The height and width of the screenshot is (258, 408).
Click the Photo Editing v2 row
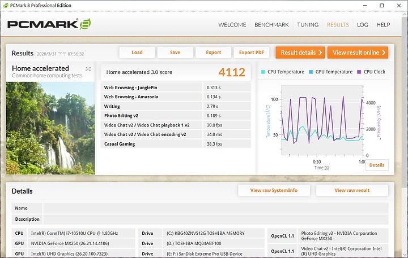176,116
